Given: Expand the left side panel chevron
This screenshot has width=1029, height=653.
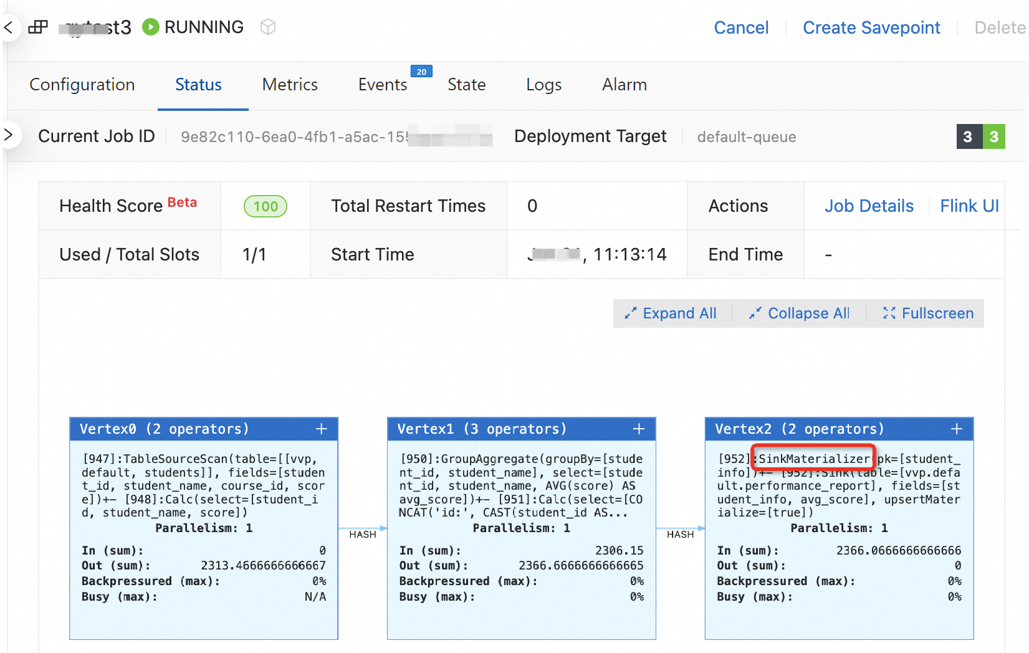Looking at the screenshot, I should pyautogui.click(x=9, y=135).
